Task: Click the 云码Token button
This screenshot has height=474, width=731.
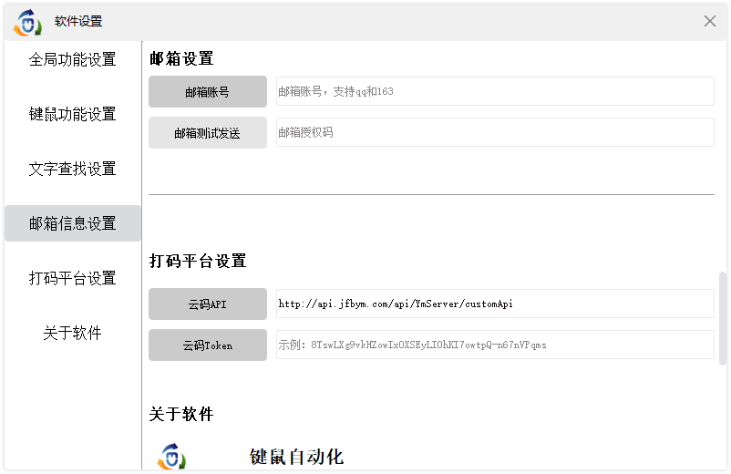Action: point(208,345)
